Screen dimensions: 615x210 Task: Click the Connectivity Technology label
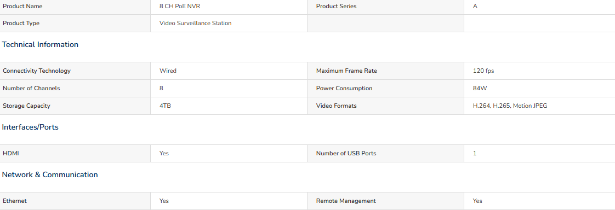pyautogui.click(x=37, y=71)
